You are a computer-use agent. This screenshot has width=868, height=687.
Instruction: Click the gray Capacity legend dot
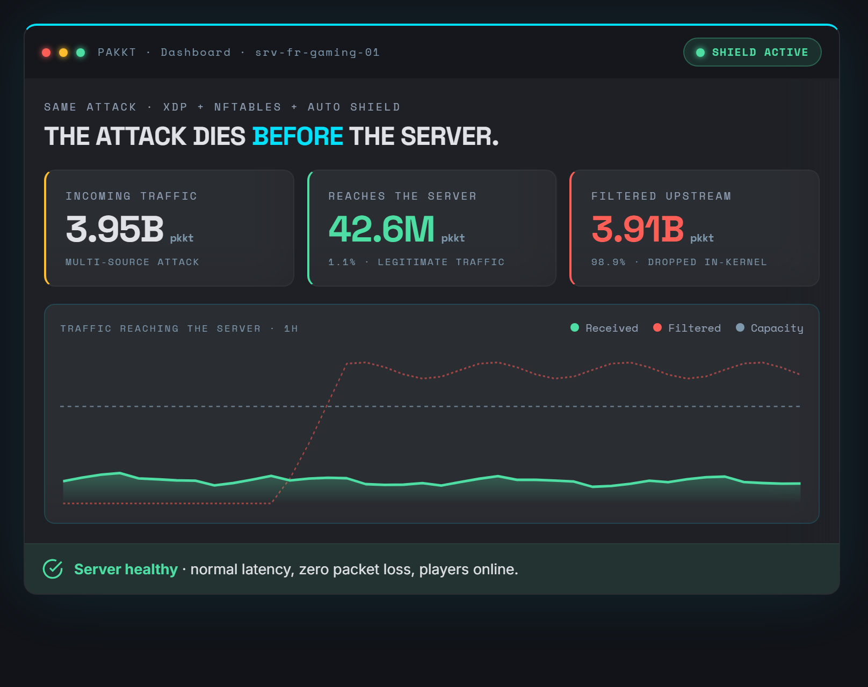coord(740,327)
